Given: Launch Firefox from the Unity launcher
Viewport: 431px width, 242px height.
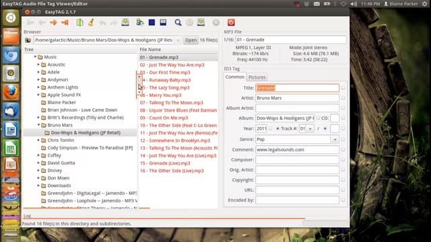Looking at the screenshot, I should coord(11,92).
